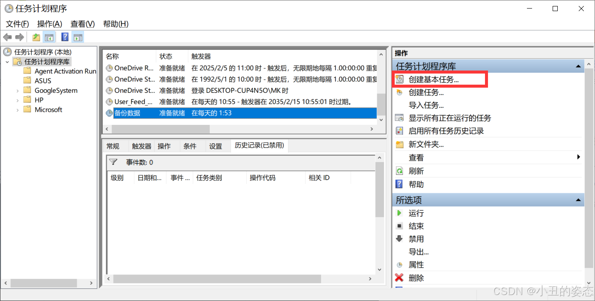Collapse the 任务计划程序库 tree node
This screenshot has width=595, height=301.
pyautogui.click(x=7, y=62)
